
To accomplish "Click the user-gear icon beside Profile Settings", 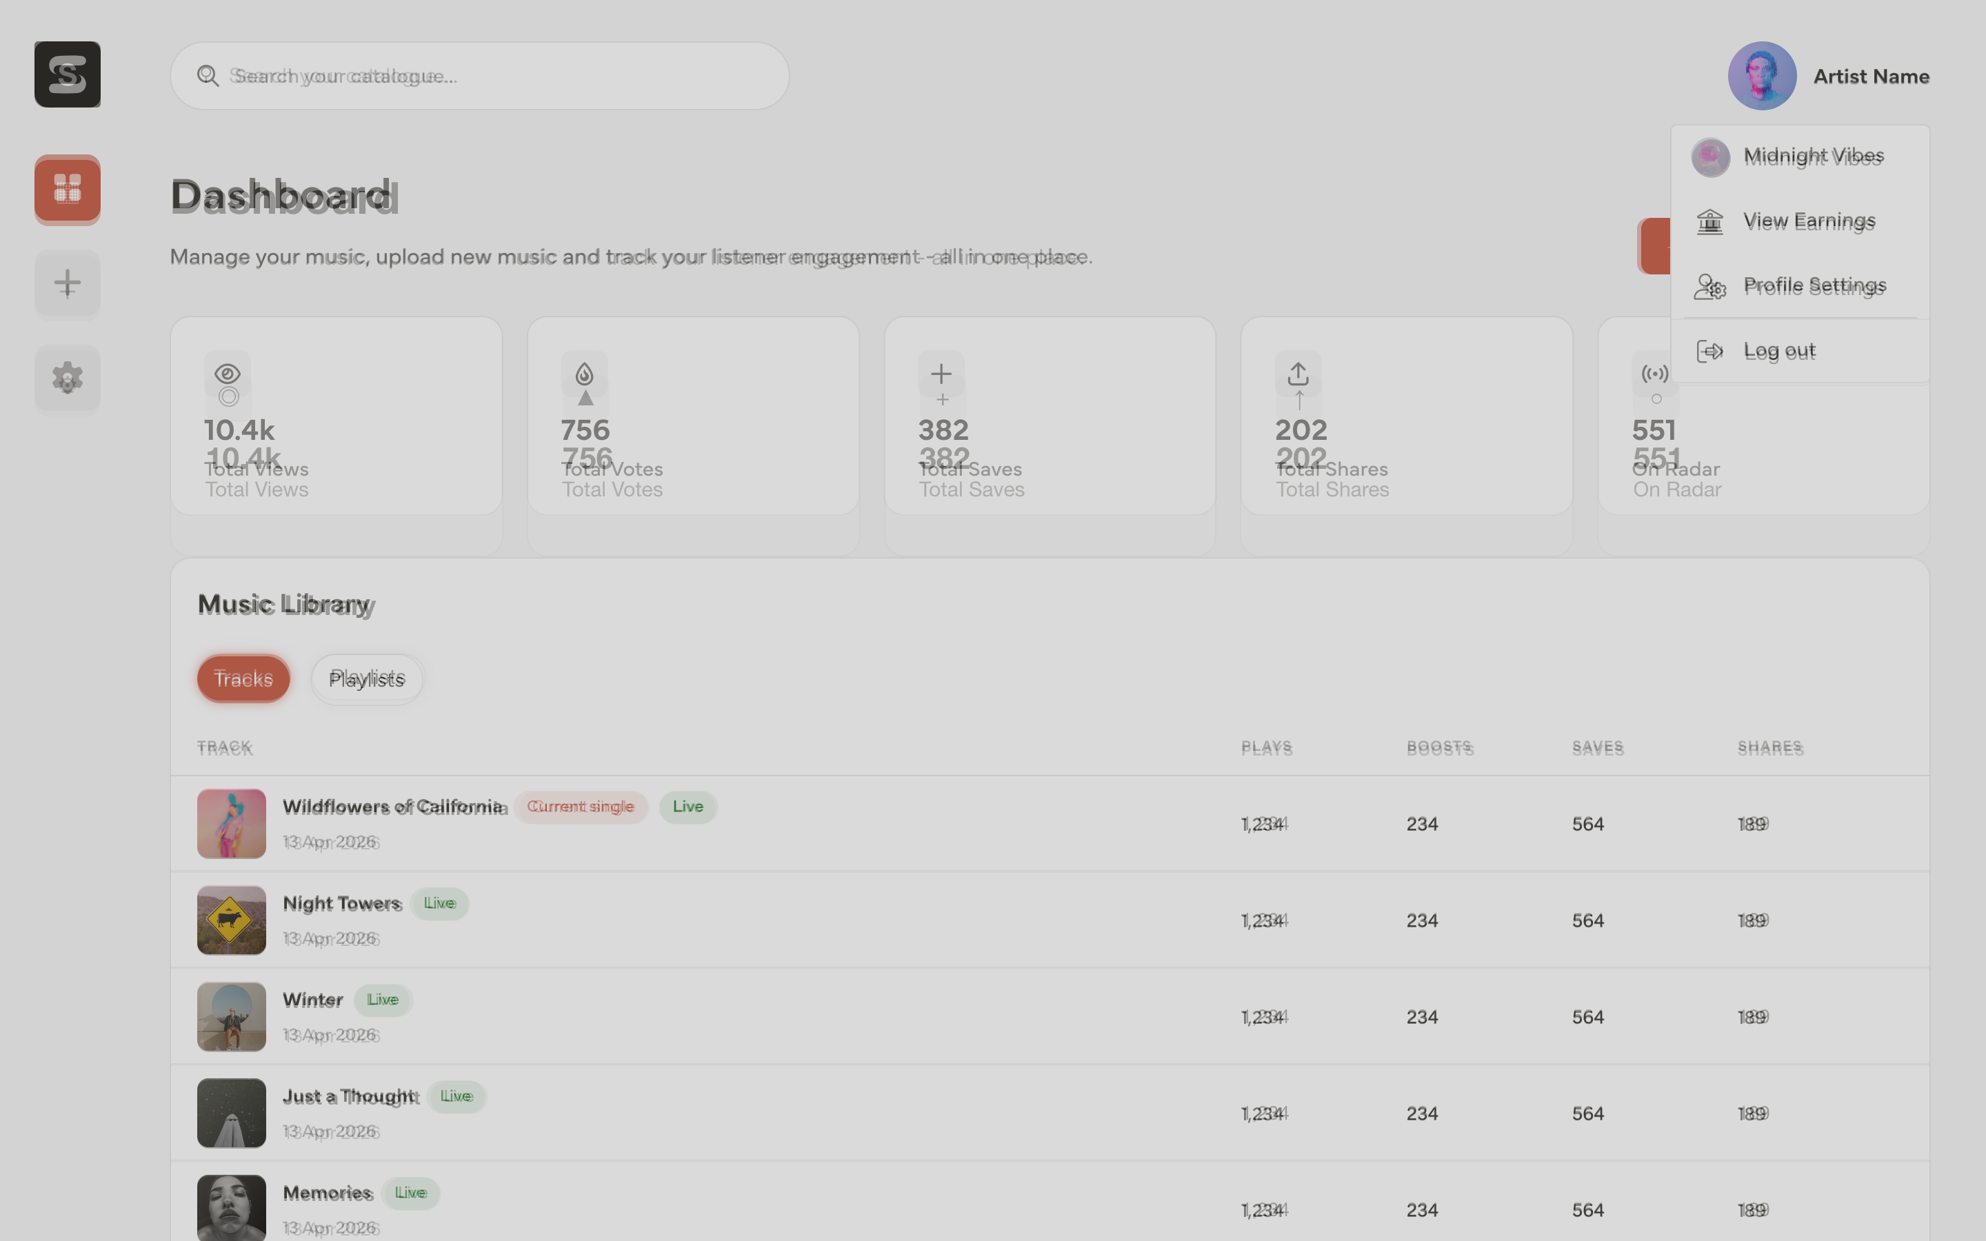I will pyautogui.click(x=1710, y=286).
